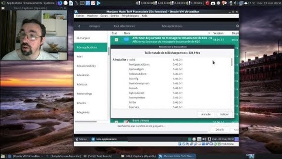Switch to V4L2 Capture (OpenGL) in host taskbar
Screen dimensions: 282x159
point(138,156)
